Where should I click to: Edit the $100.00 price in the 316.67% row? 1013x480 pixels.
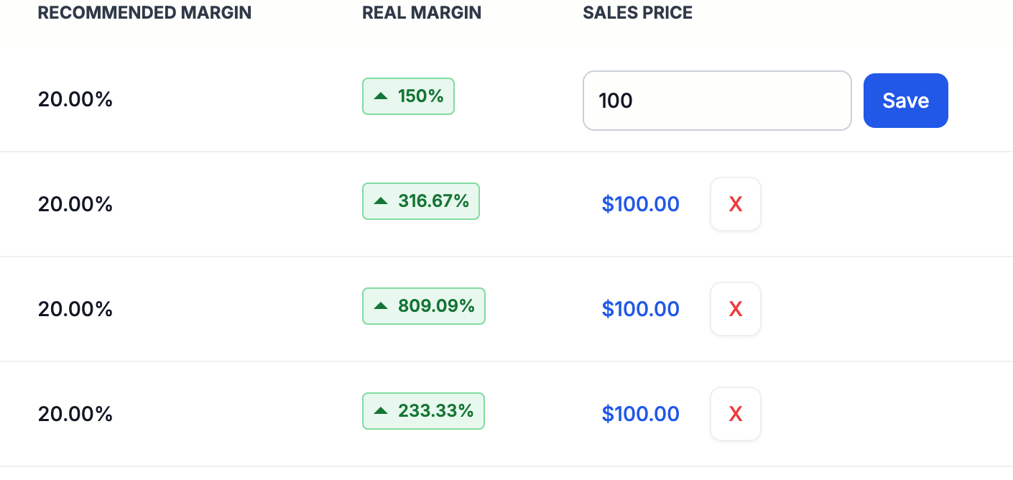[641, 204]
